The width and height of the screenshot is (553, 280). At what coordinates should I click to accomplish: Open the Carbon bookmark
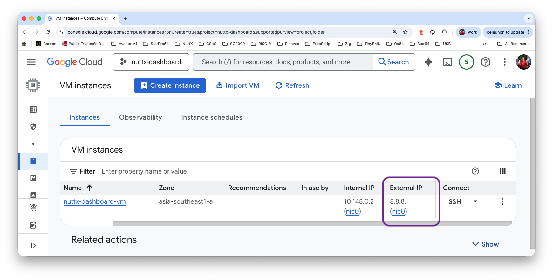tap(46, 44)
